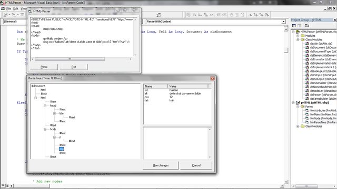Select clsNamedNodeMap class module
Image resolution: width=337 pixels, height=189 pixels.
321,87
